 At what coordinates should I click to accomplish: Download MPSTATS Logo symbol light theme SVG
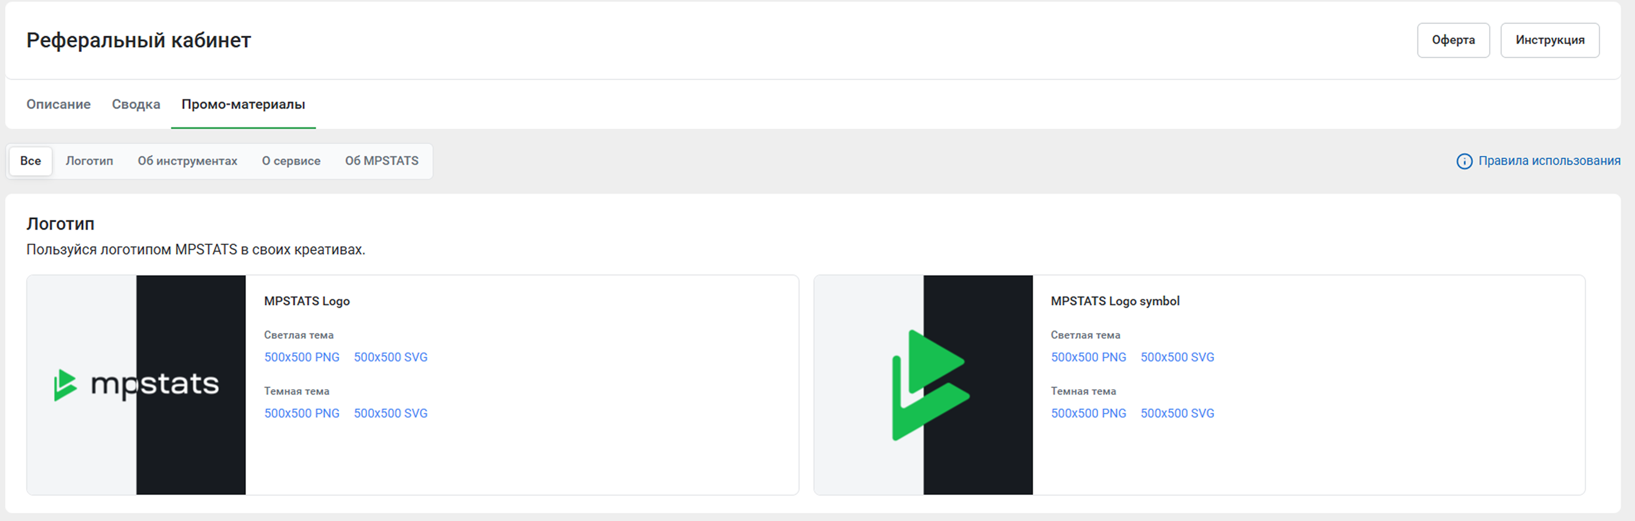point(1177,357)
